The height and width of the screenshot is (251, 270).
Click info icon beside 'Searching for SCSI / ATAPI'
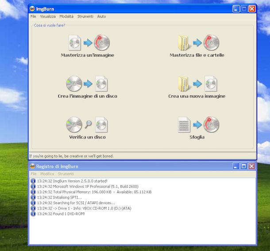33,203
